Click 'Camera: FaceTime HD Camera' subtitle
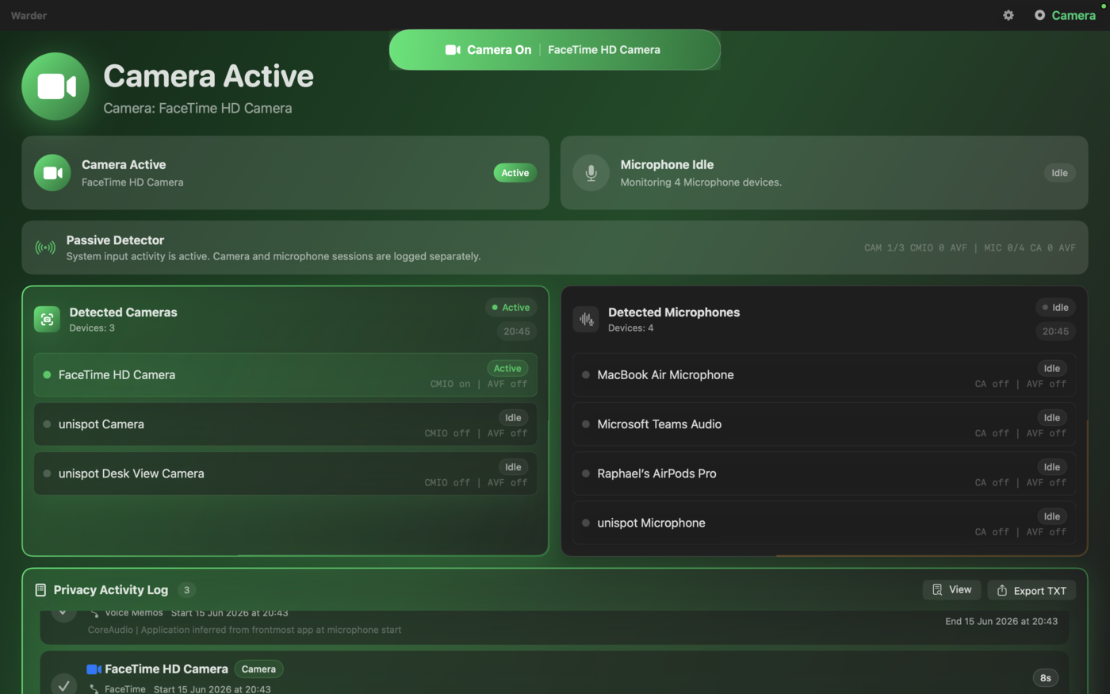Screen dimensions: 1110x694 [197, 109]
